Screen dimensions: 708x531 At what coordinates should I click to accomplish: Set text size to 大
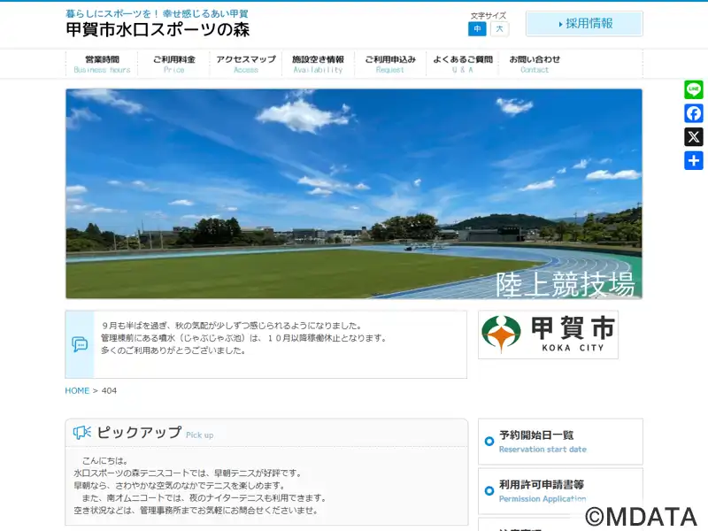coord(499,29)
